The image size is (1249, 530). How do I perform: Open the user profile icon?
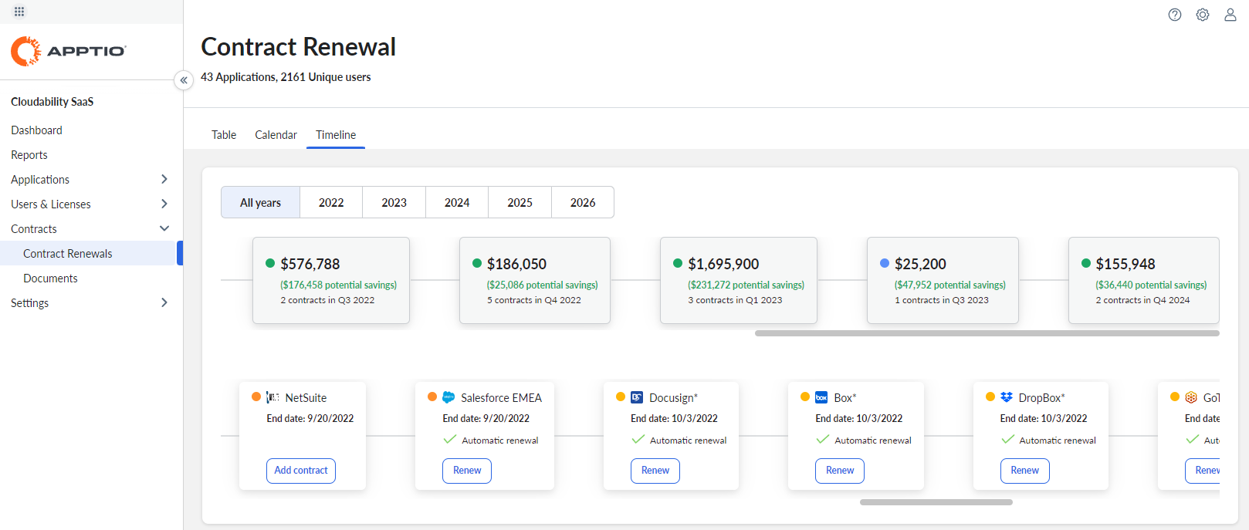pyautogui.click(x=1230, y=15)
